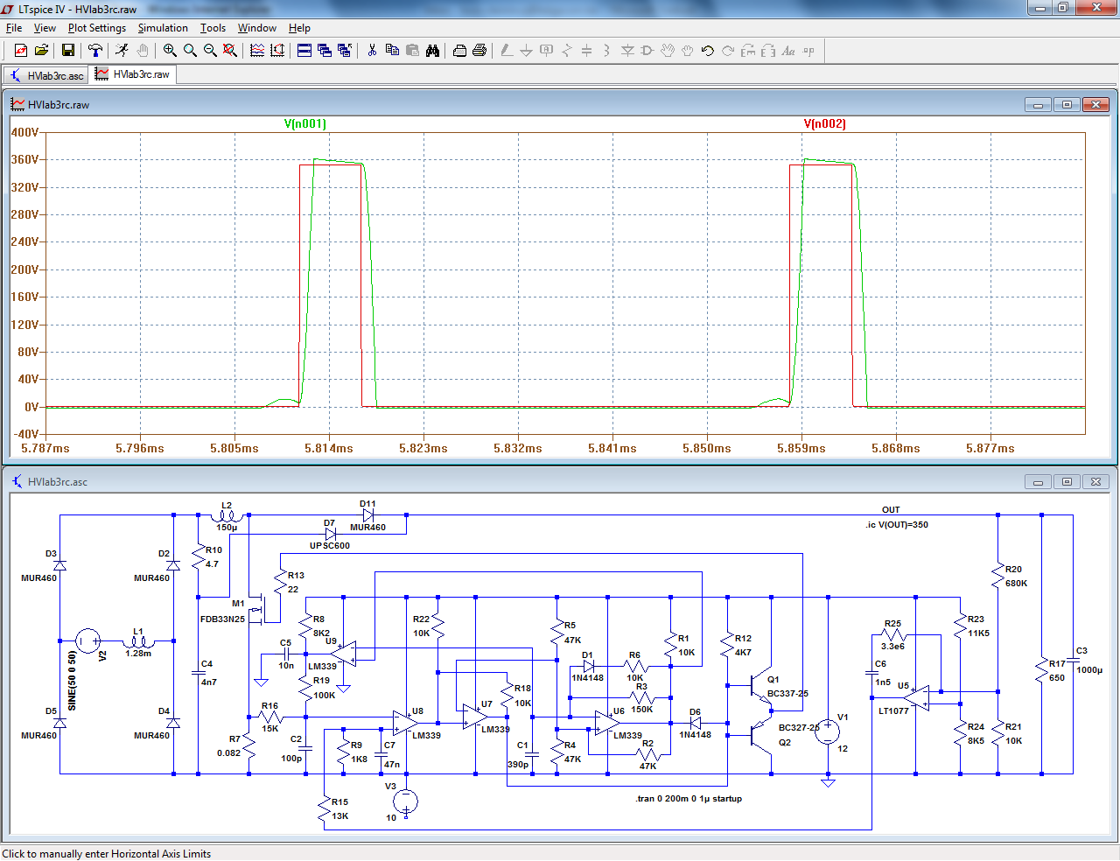Click the Text 'Aa' tool icon
The height and width of the screenshot is (861, 1120).
788,51
